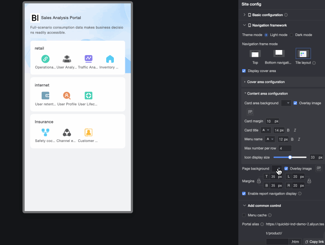Open the Card area background color dropdown
The image size is (325, 245).
286,103
